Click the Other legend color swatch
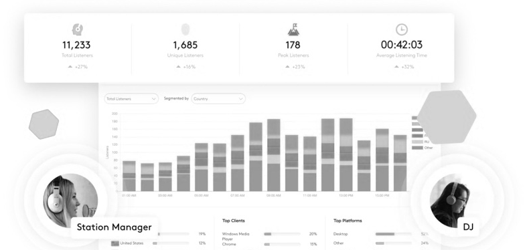The height and width of the screenshot is (250, 527). point(417,148)
